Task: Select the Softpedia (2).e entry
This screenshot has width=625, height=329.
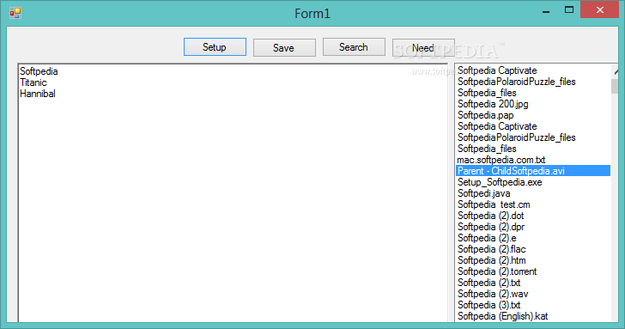Action: pyautogui.click(x=533, y=238)
